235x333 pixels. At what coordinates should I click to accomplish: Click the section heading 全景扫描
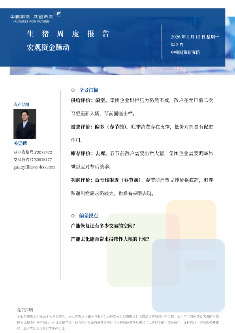pyautogui.click(x=88, y=90)
